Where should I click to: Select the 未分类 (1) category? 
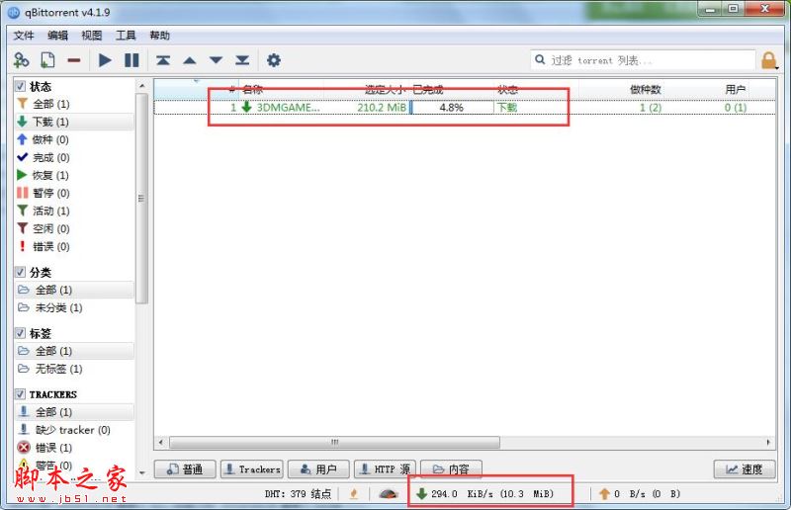pos(75,307)
